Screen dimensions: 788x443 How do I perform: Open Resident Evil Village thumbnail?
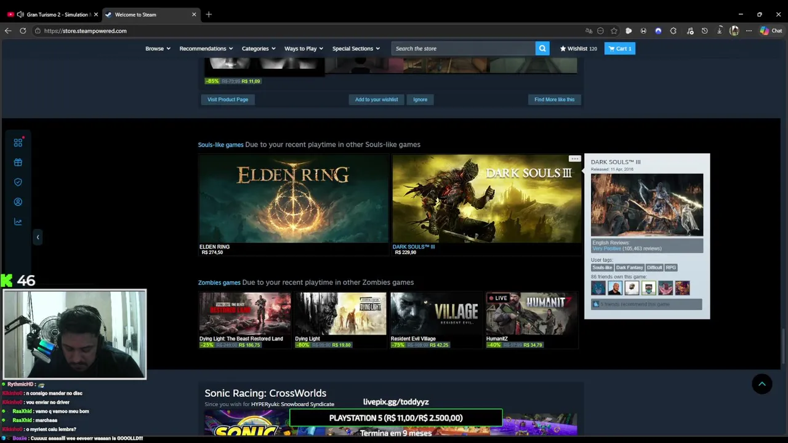[x=436, y=313]
